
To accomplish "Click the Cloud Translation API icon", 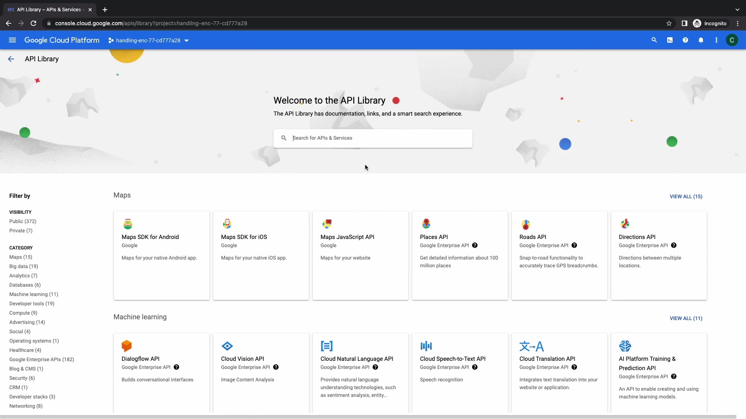I will click(x=532, y=346).
